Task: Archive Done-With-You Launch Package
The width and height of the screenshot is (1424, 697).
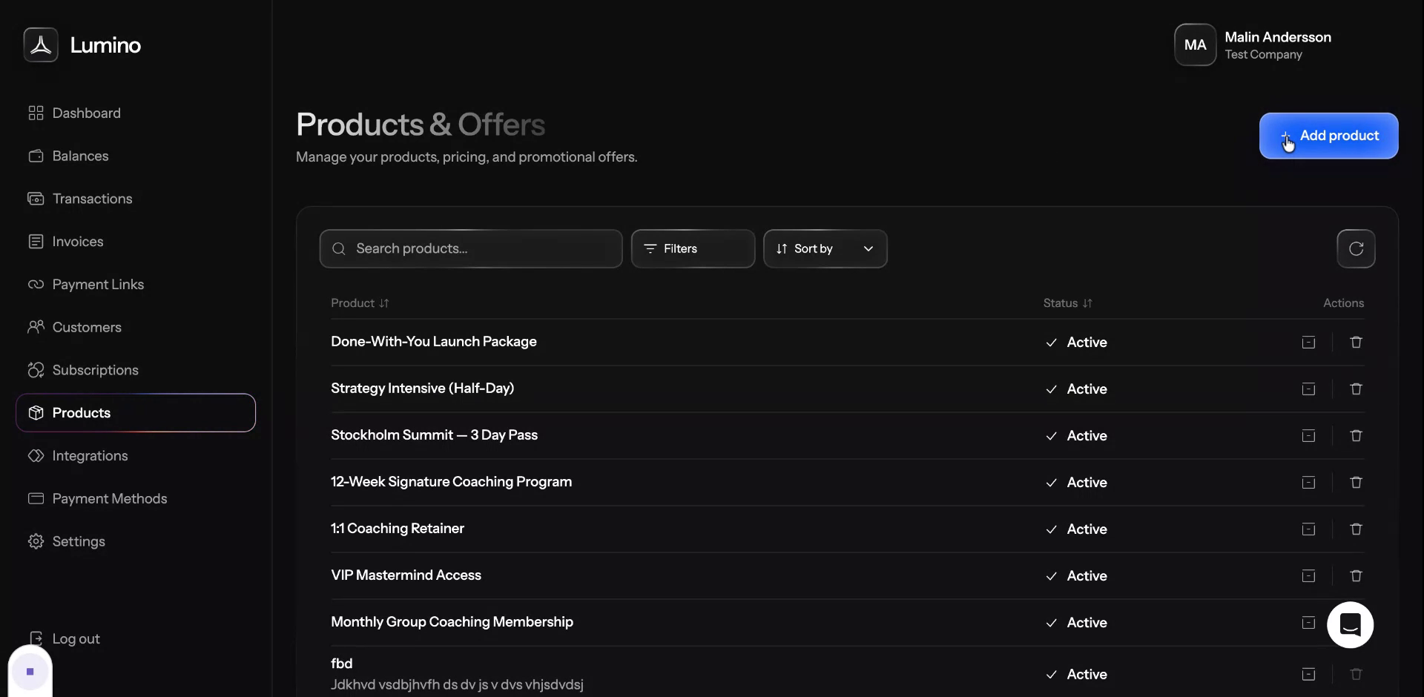Action: (x=1308, y=342)
